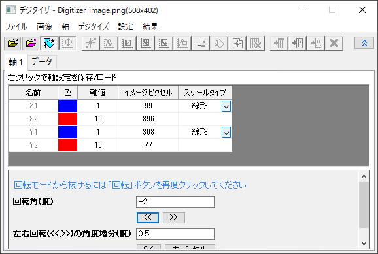This screenshot has height=254, width=378.
Task: Click the スケールタイプ column header
Action: (x=205, y=93)
